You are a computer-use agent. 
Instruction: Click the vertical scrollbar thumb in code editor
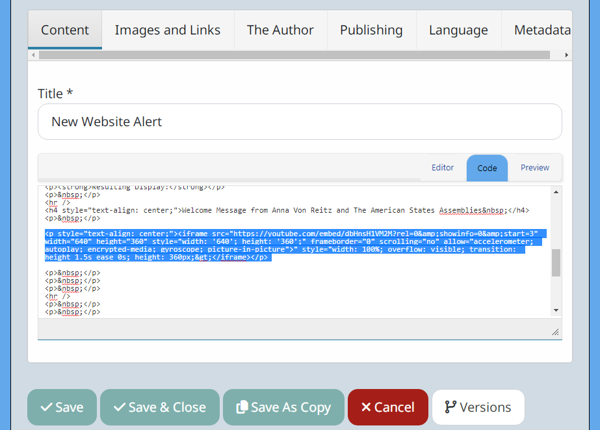556,263
